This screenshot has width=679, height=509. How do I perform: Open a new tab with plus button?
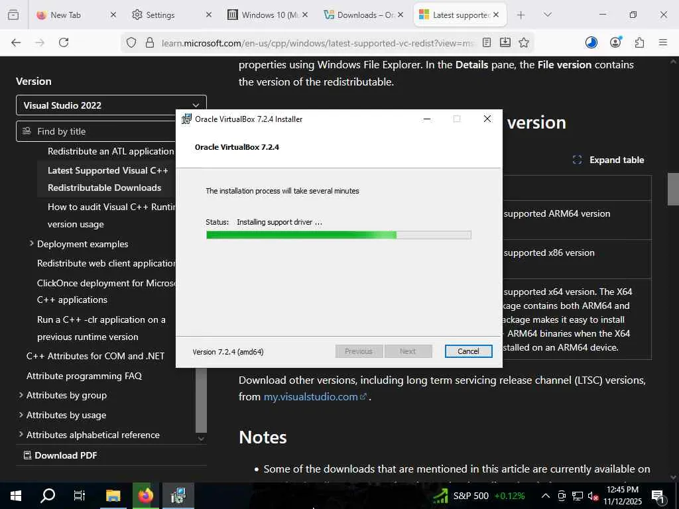(x=521, y=15)
